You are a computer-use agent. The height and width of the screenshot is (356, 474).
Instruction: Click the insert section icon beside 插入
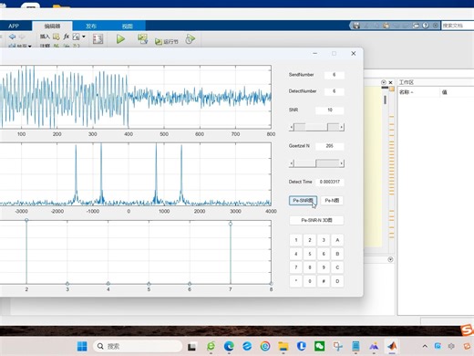pyautogui.click(x=57, y=37)
